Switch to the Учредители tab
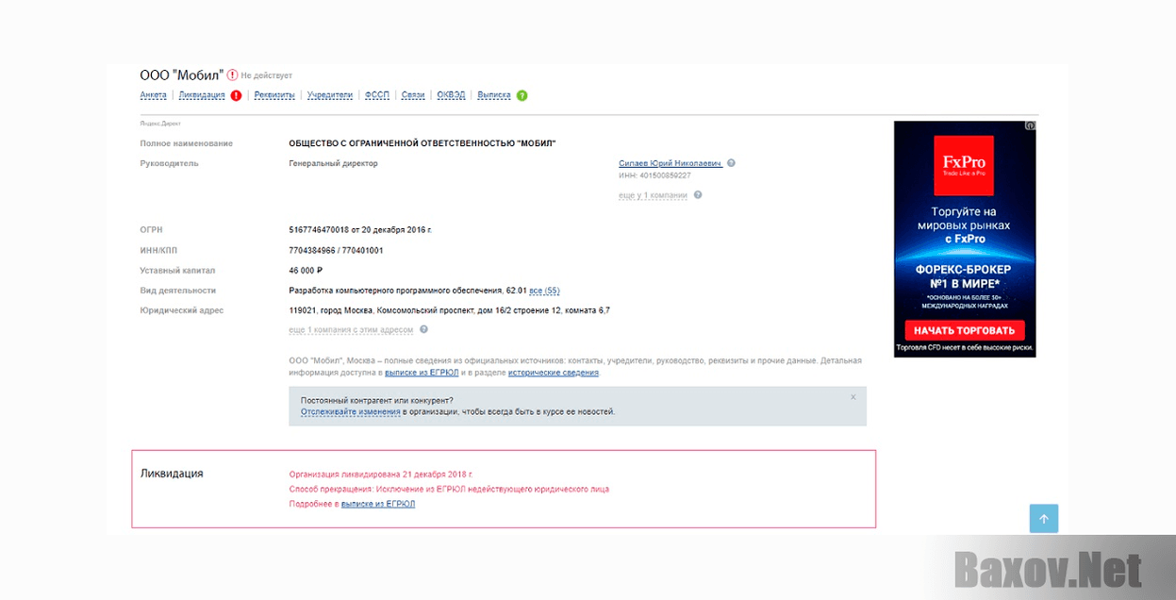The width and height of the screenshot is (1176, 600). pyautogui.click(x=330, y=95)
